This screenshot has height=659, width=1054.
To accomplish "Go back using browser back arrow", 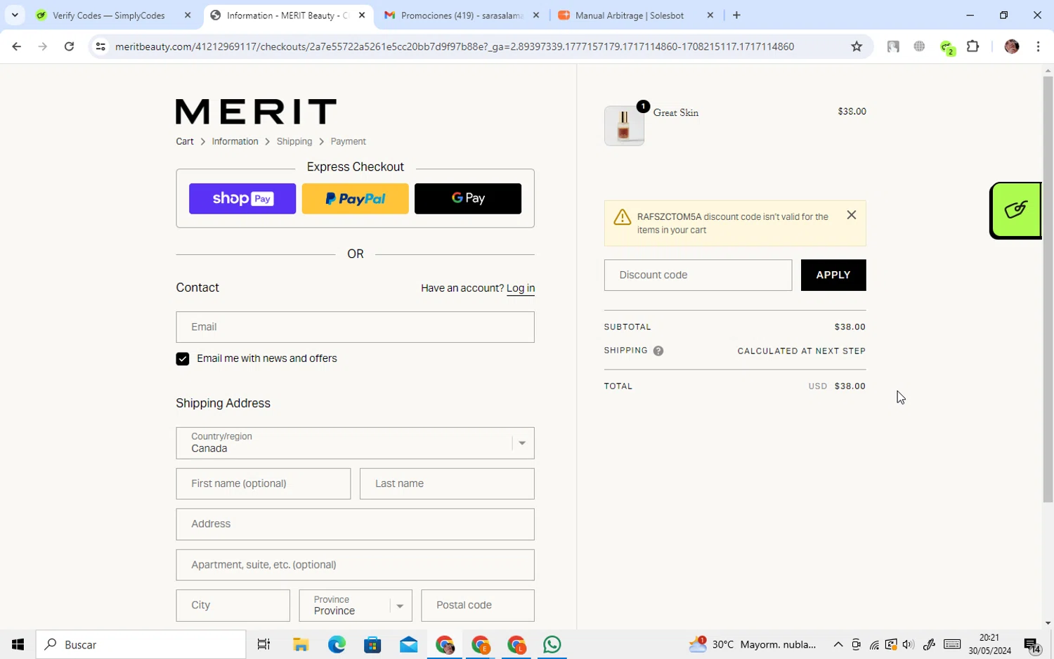I will [16, 46].
